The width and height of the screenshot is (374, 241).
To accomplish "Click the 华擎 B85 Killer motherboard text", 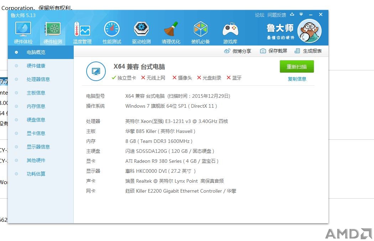I will coord(160,131).
